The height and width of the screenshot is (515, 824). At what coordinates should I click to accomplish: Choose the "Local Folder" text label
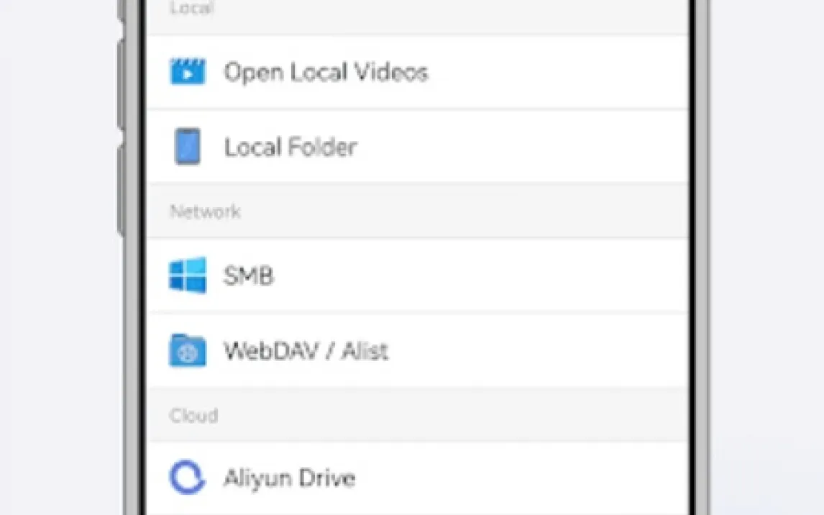(x=290, y=147)
